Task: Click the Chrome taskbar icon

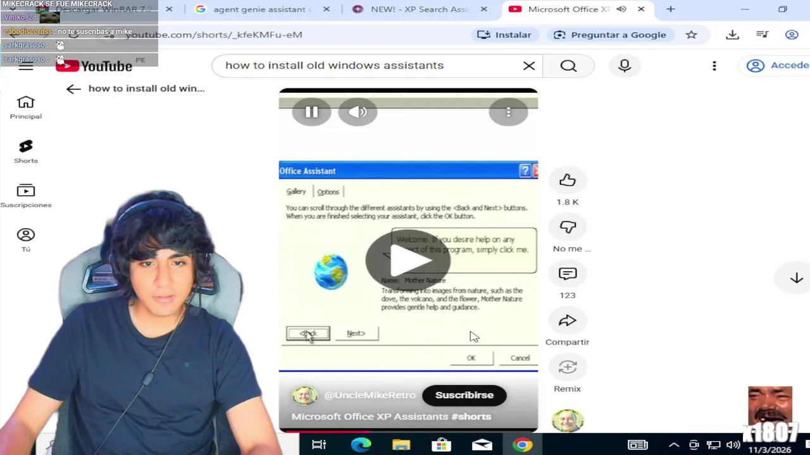Action: (x=523, y=445)
